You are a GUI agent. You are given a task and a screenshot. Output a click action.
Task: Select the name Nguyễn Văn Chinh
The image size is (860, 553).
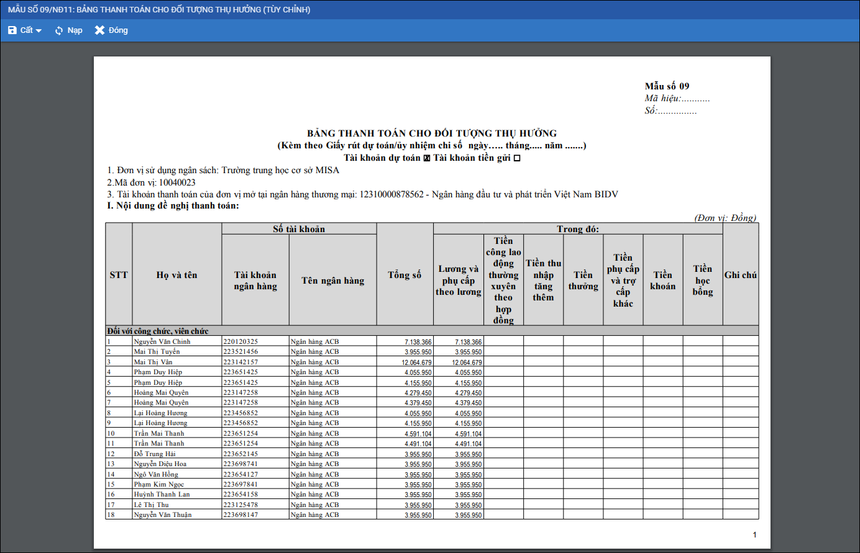coord(162,342)
